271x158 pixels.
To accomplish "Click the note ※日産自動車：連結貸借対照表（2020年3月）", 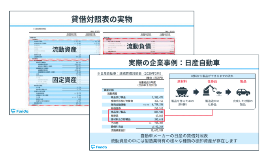I will pyautogui.click(x=130, y=73).
